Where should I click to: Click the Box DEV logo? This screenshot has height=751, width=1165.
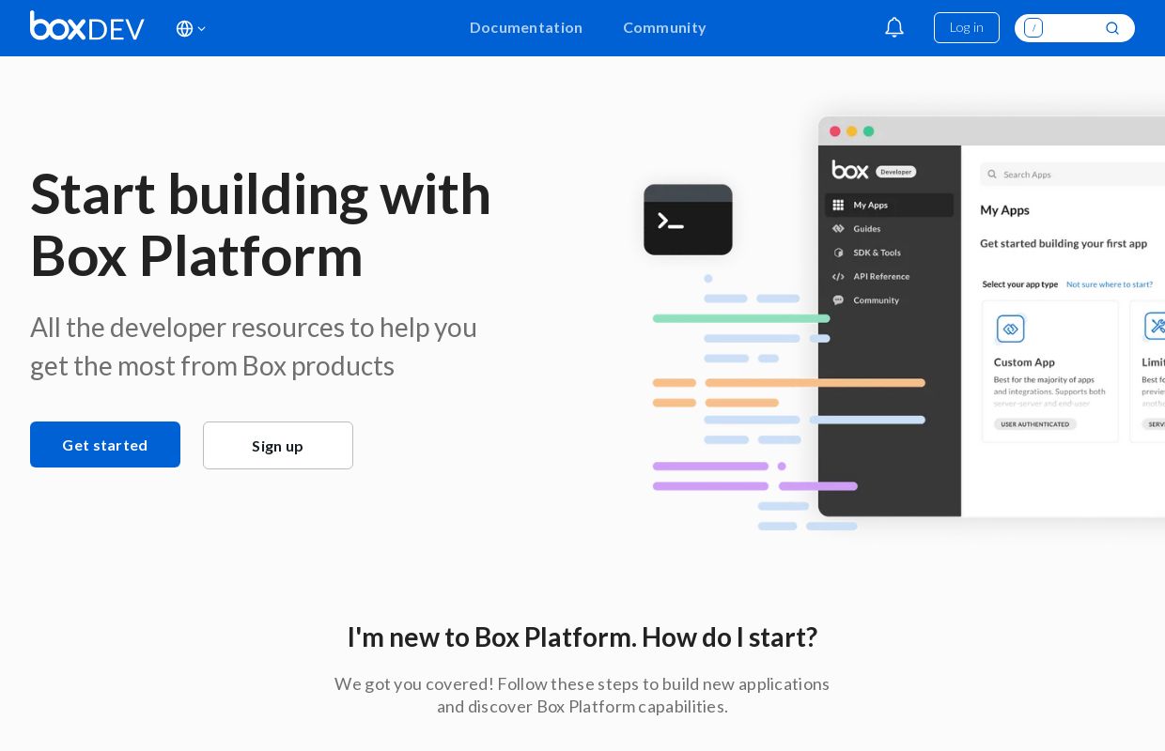coord(87,26)
